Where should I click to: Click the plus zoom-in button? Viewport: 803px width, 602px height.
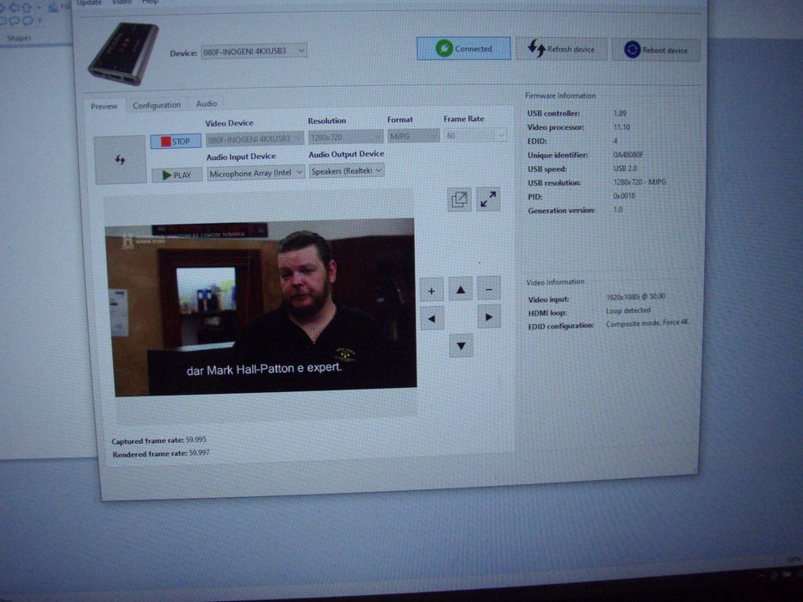point(432,291)
